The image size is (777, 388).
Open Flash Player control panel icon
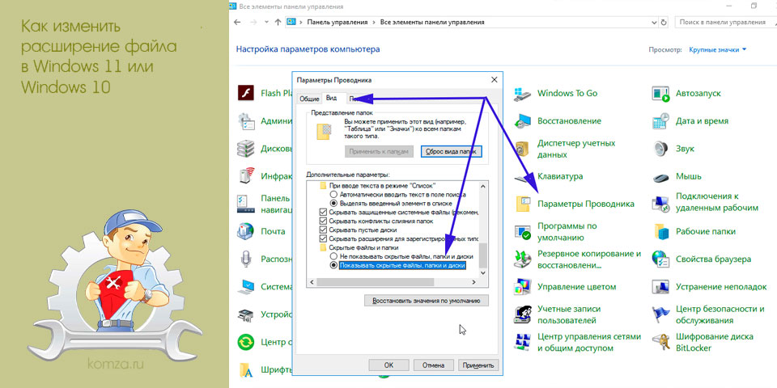[246, 93]
